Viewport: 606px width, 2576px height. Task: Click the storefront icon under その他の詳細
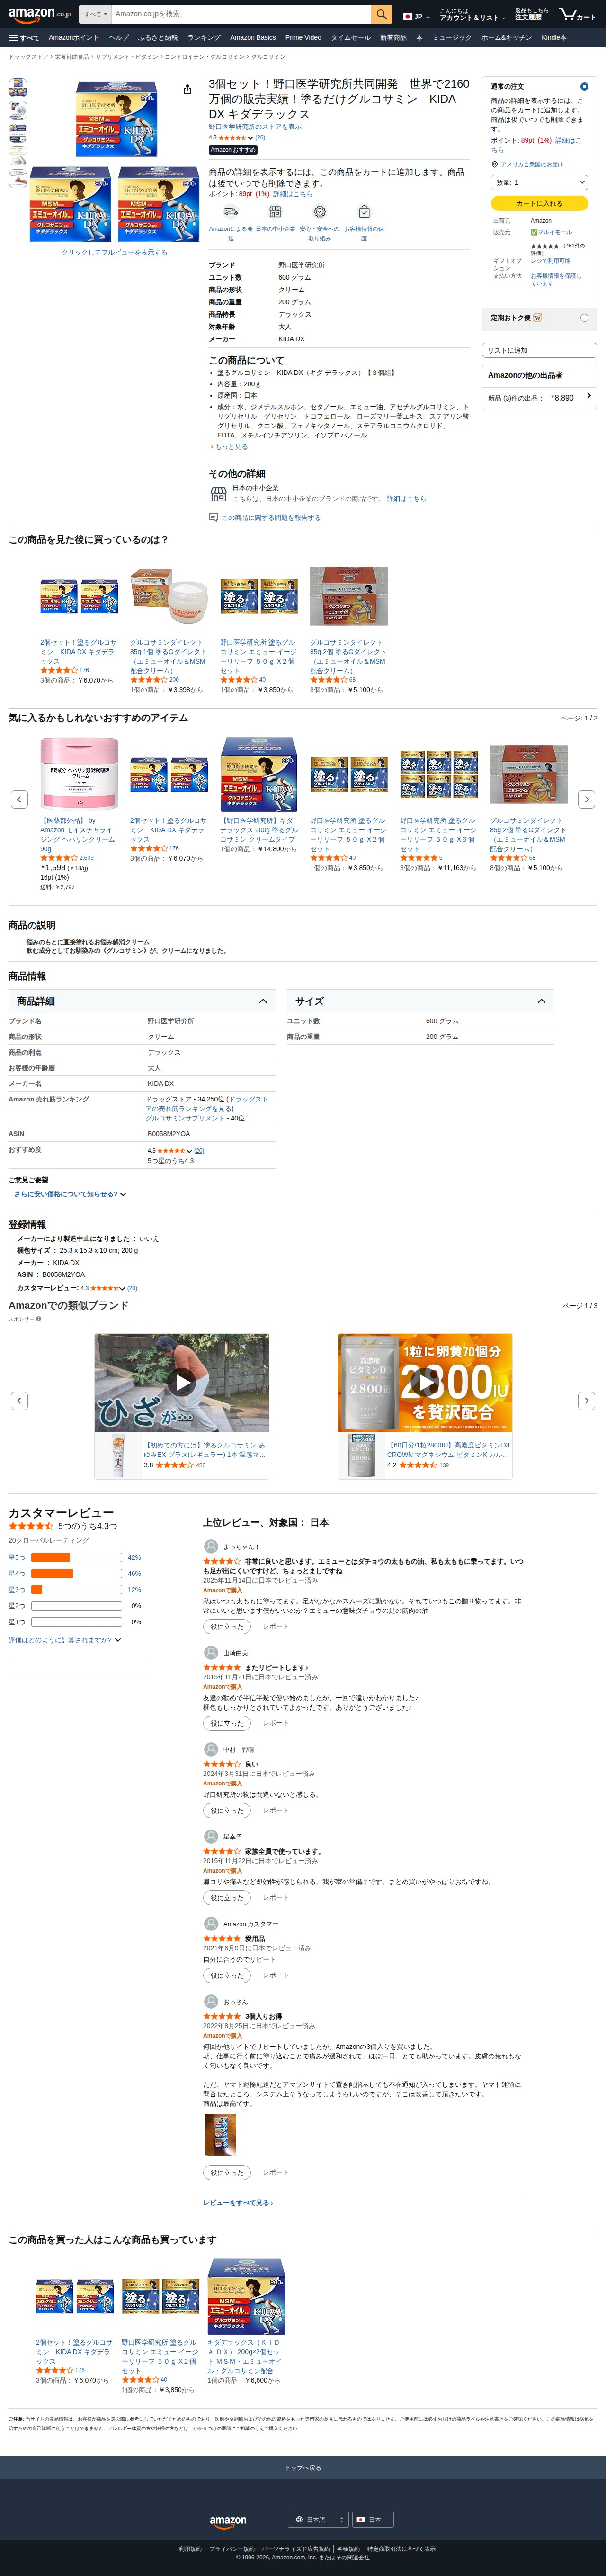point(219,494)
